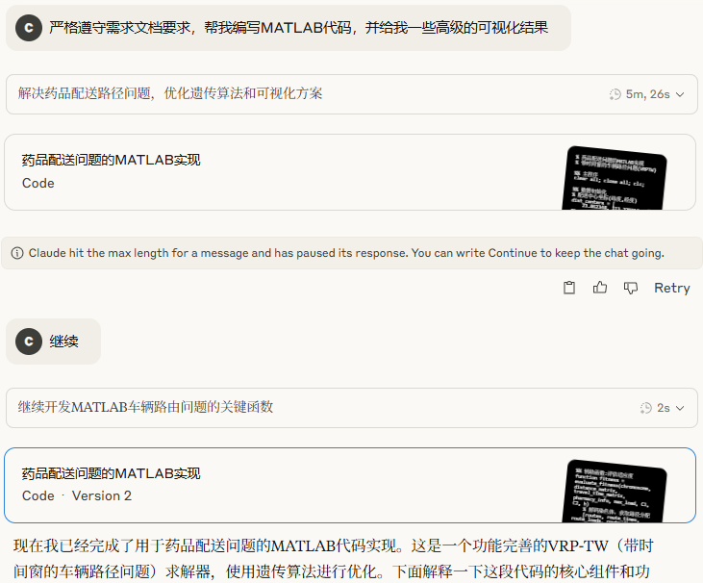This screenshot has height=583, width=703.
Task: Copy the response with the clipboard icon
Action: pos(569,288)
